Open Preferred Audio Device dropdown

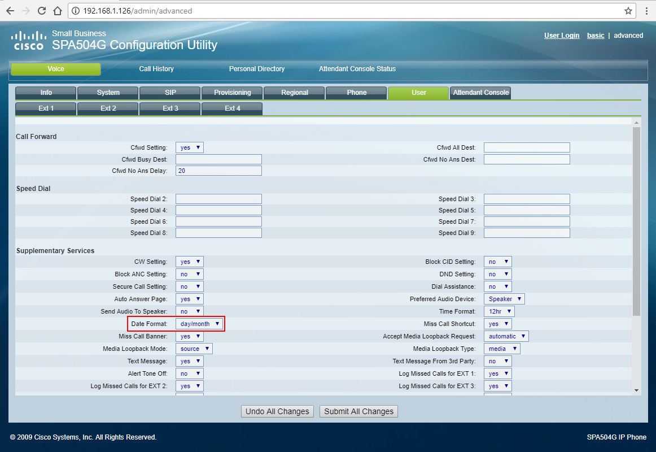coord(505,299)
